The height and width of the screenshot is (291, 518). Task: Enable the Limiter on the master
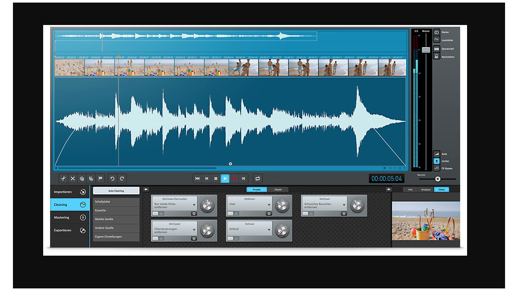[437, 160]
